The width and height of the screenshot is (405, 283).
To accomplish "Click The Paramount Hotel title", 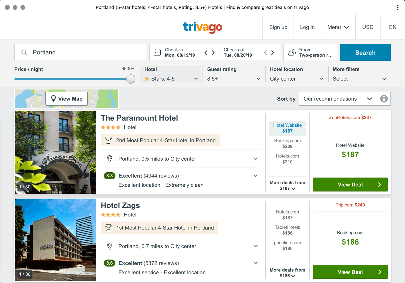I will pyautogui.click(x=139, y=118).
